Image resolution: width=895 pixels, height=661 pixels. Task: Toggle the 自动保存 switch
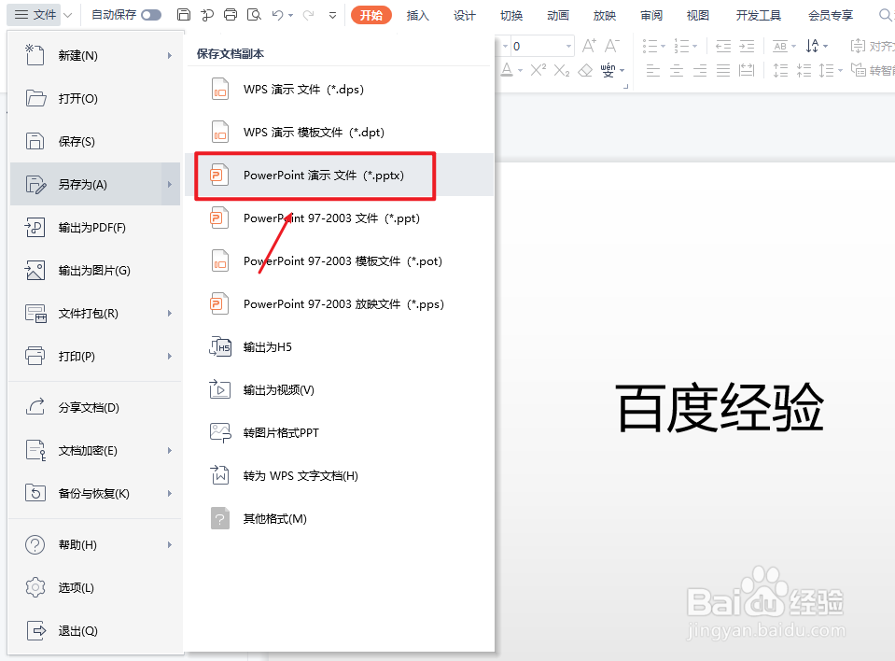coord(151,15)
